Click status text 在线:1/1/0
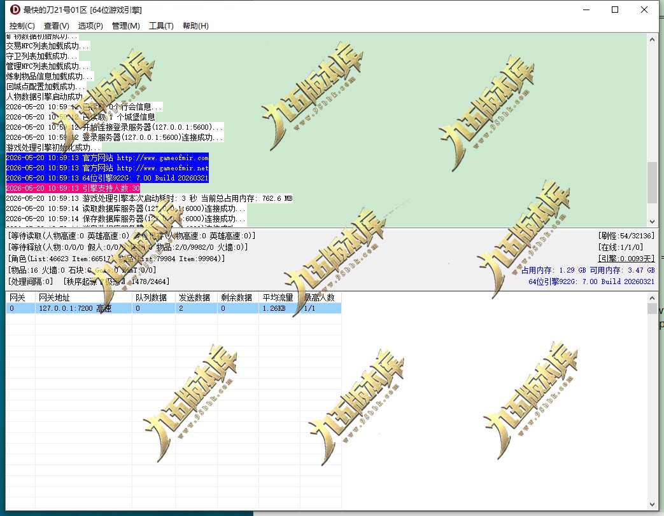664x516 pixels. coord(621,247)
